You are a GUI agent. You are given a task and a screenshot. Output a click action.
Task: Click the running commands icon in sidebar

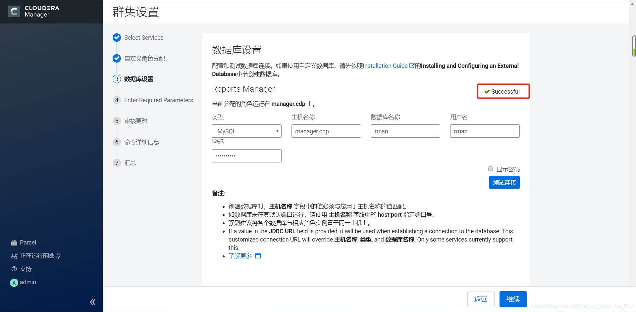click(15, 255)
